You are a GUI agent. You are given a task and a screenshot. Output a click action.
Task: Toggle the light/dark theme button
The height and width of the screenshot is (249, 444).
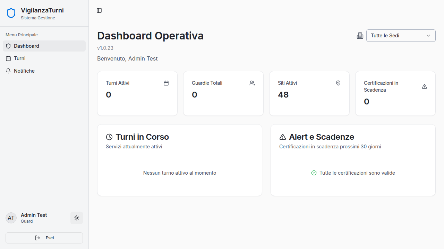pos(77,218)
